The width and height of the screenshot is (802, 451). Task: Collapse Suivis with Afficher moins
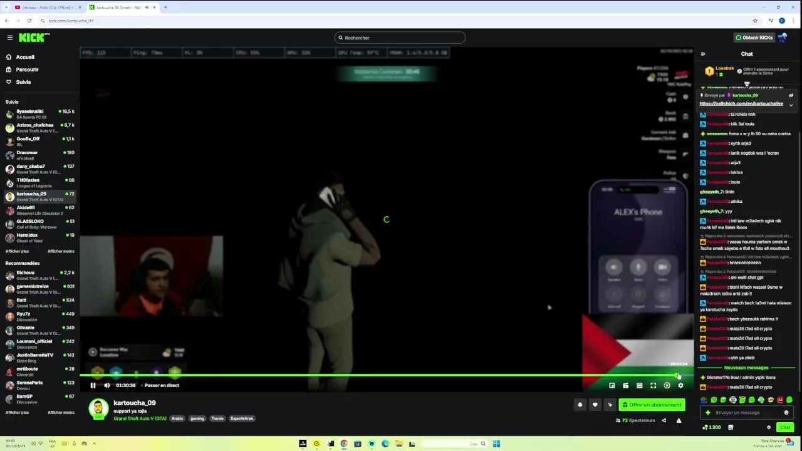[61, 251]
